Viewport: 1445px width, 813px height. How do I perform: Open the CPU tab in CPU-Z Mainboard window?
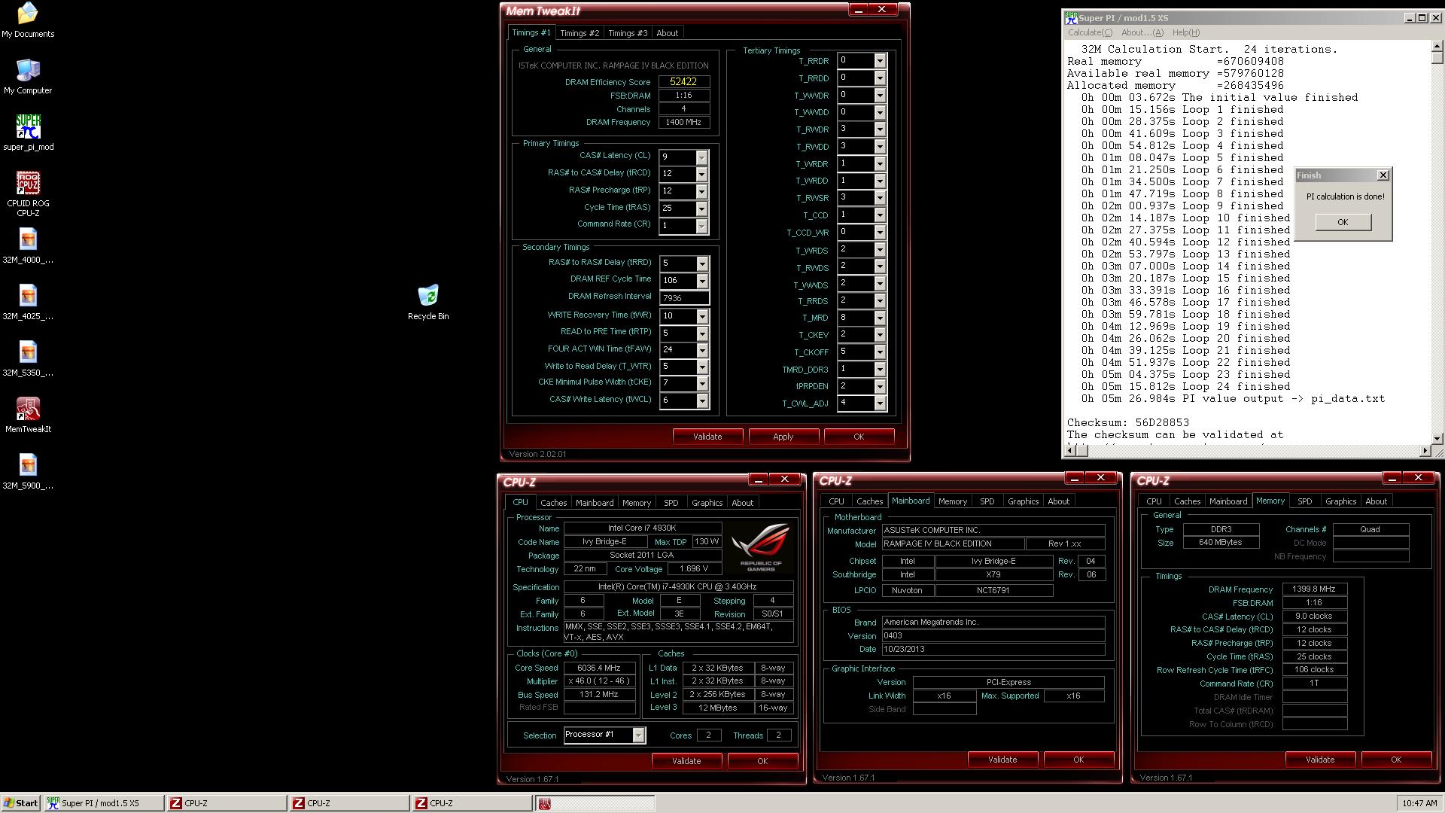click(x=836, y=501)
